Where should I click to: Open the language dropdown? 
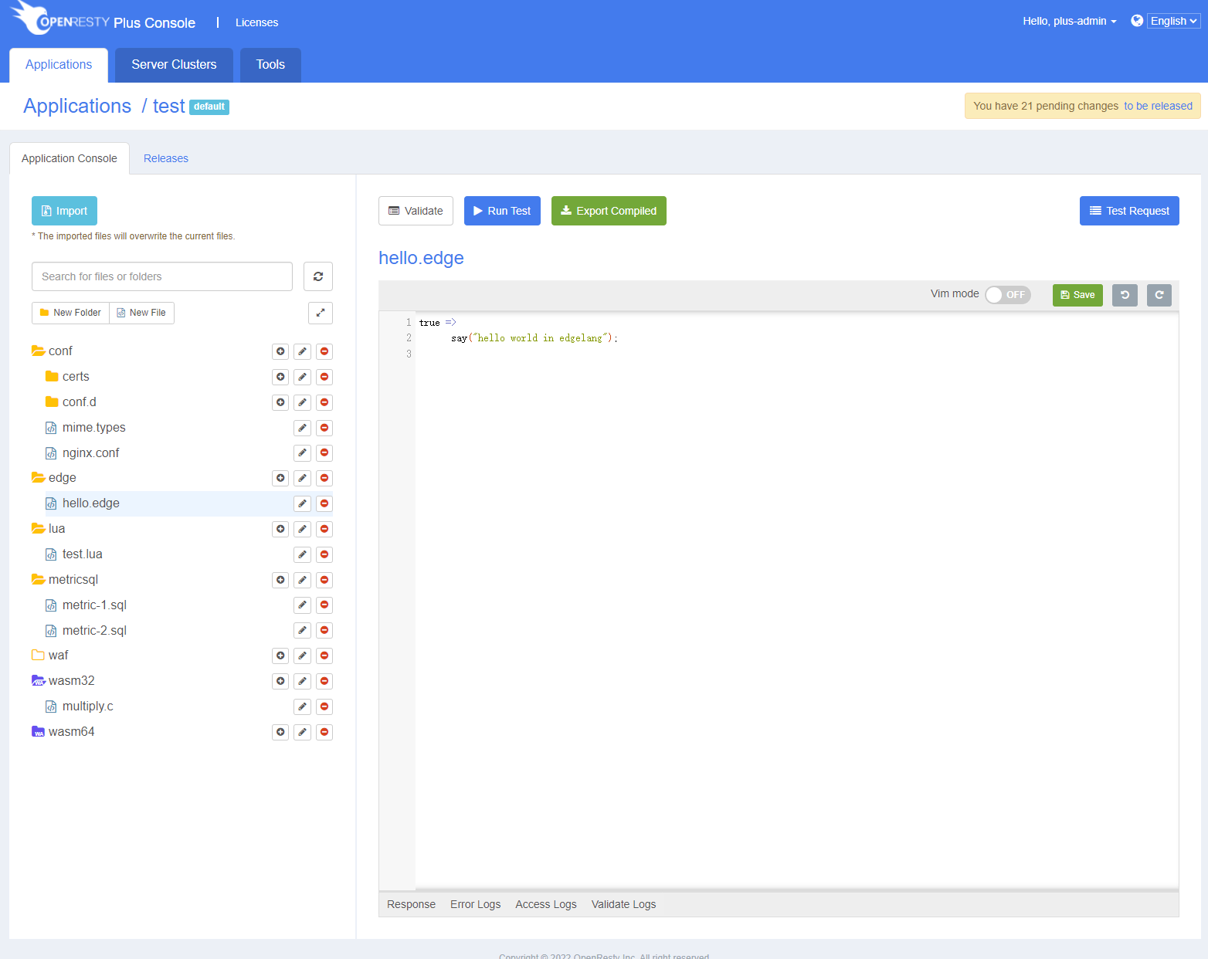coord(1174,22)
